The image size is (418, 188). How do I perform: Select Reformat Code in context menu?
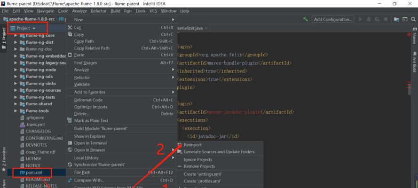121,100
